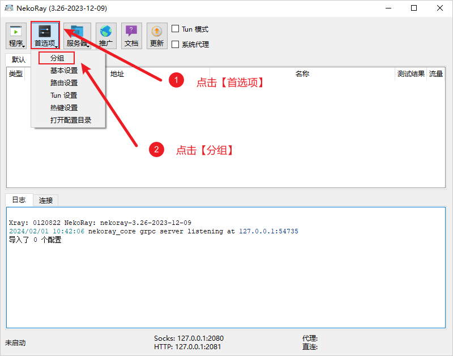The image size is (453, 356).
Task: Sort by the 测试结果 column header
Action: (x=411, y=73)
